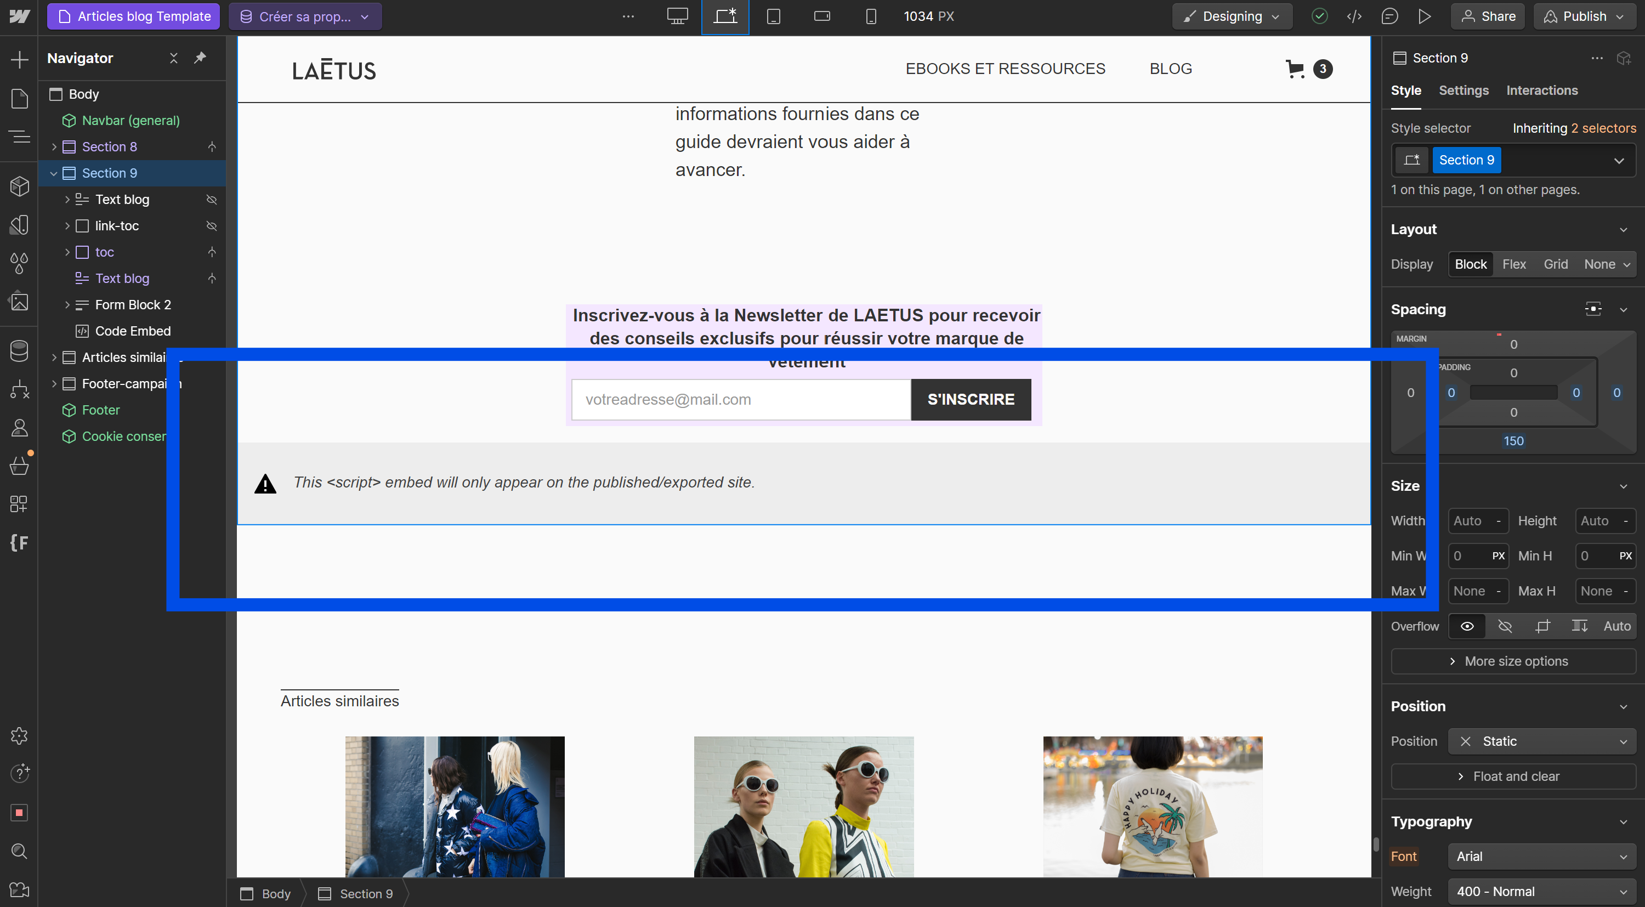Image resolution: width=1645 pixels, height=907 pixels.
Task: Click the votreadresse@mail.com email field
Action: point(740,400)
